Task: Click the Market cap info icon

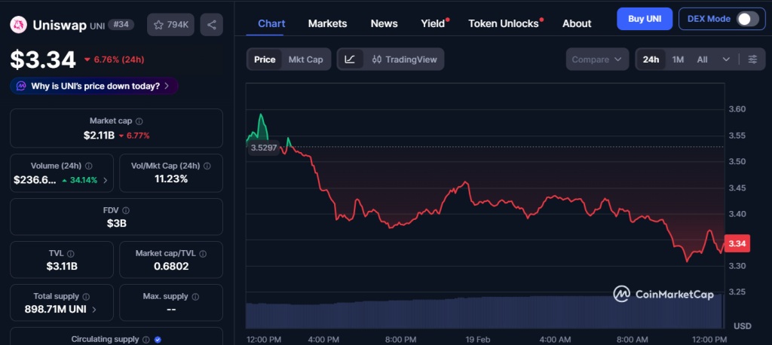Action: [139, 121]
